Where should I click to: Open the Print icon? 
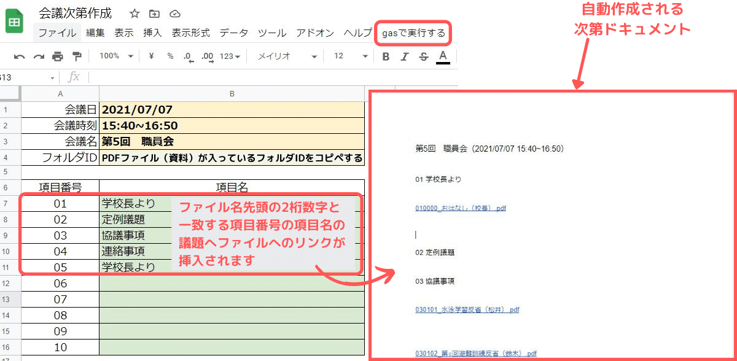tap(57, 56)
